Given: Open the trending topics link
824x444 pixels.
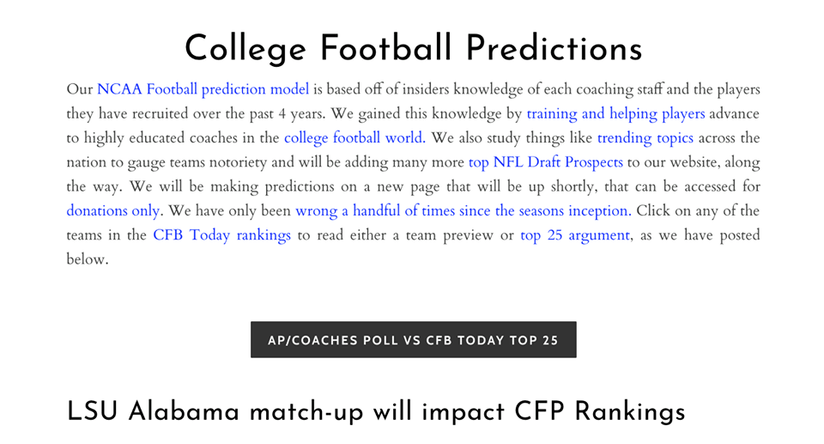Looking at the screenshot, I should pyautogui.click(x=645, y=137).
